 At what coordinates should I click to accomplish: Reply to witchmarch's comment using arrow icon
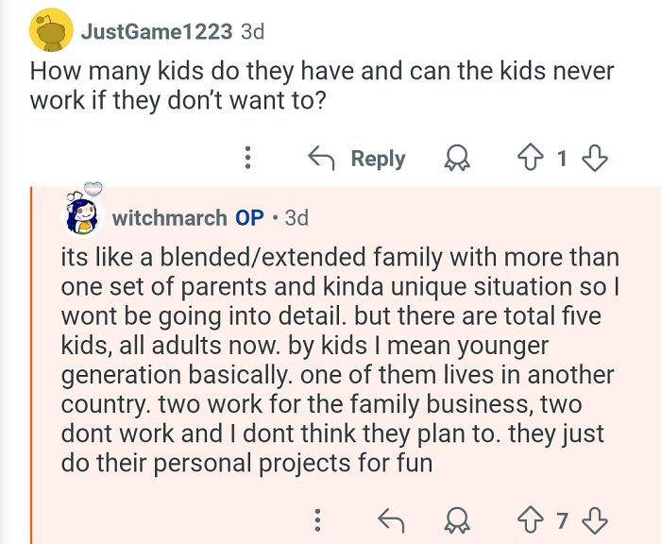point(391,520)
